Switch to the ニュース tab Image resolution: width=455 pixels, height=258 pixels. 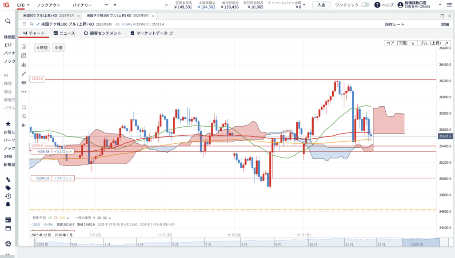click(64, 33)
